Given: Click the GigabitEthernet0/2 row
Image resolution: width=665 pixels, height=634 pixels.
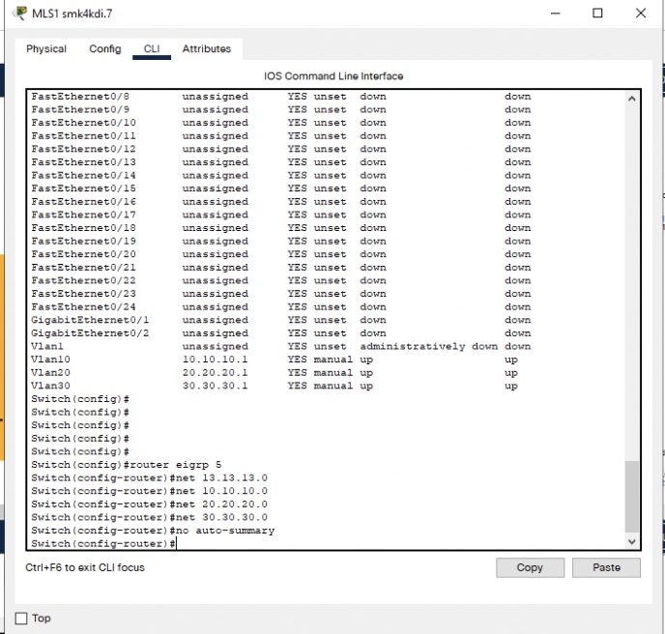Looking at the screenshot, I should 280,333.
